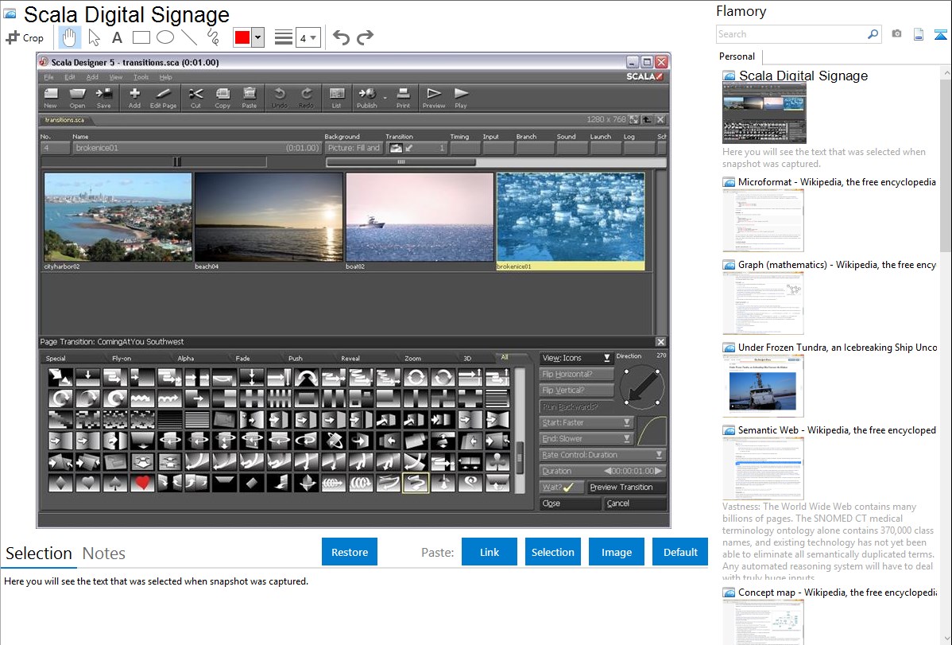Click the New button in Scala Designer
The height and width of the screenshot is (645, 952).
click(50, 98)
